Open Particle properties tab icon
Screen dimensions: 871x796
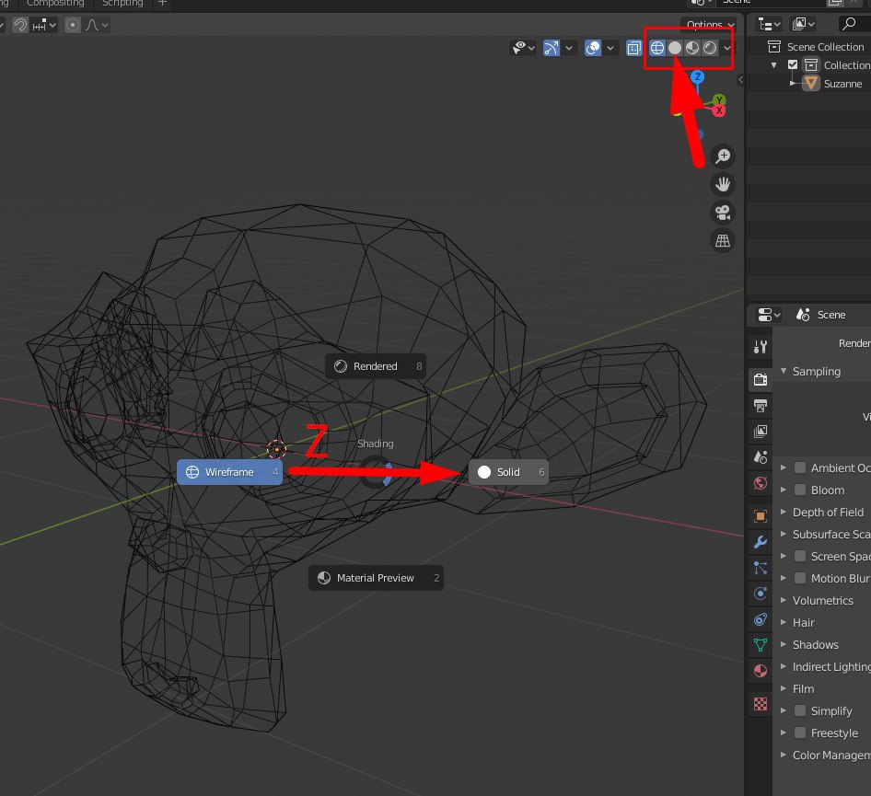[x=761, y=568]
